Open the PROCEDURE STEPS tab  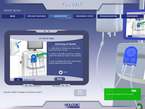point(84,16)
